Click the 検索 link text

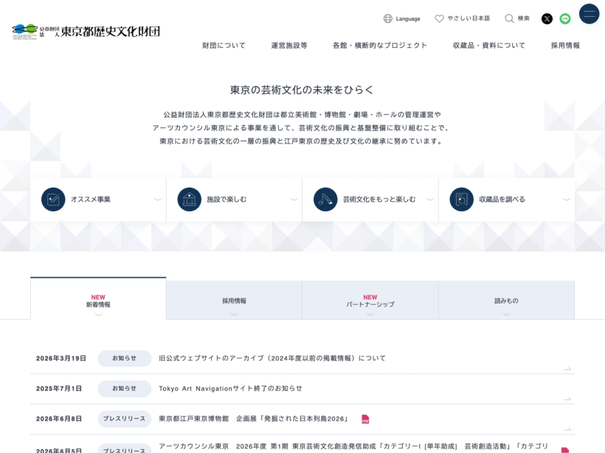[x=523, y=18]
